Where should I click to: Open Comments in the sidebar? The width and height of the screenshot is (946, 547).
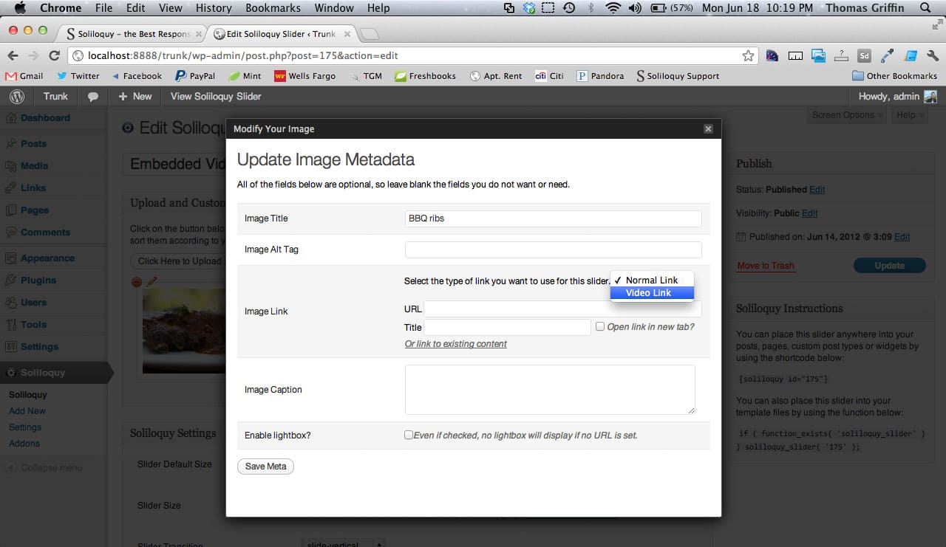point(45,233)
